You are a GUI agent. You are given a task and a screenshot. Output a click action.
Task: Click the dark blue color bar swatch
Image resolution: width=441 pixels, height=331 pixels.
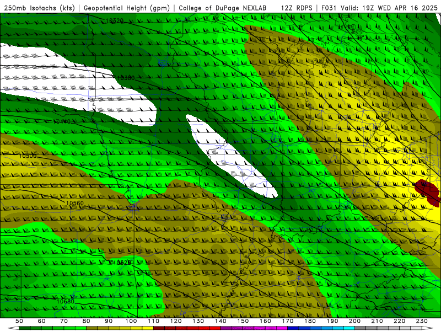coord(293,328)
